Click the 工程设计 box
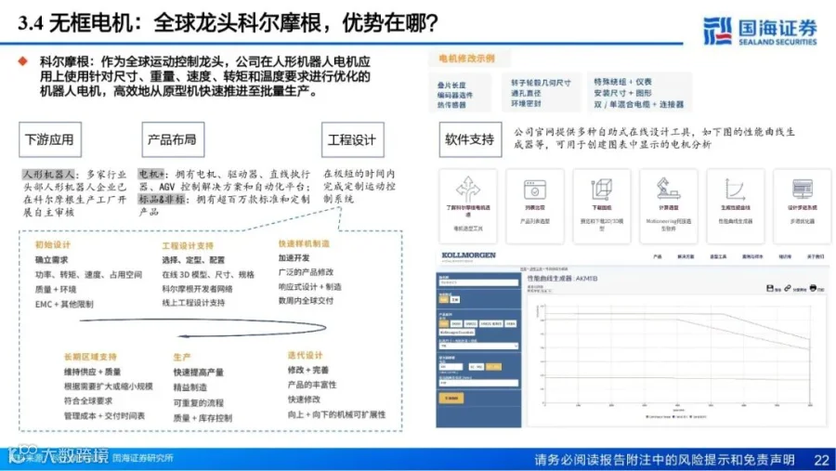This screenshot has height=471, width=836. tap(352, 139)
